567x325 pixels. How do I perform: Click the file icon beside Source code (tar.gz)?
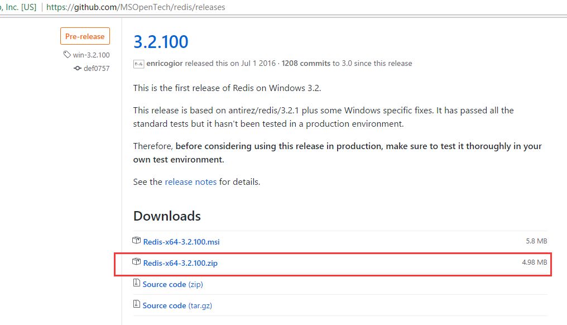coord(137,305)
